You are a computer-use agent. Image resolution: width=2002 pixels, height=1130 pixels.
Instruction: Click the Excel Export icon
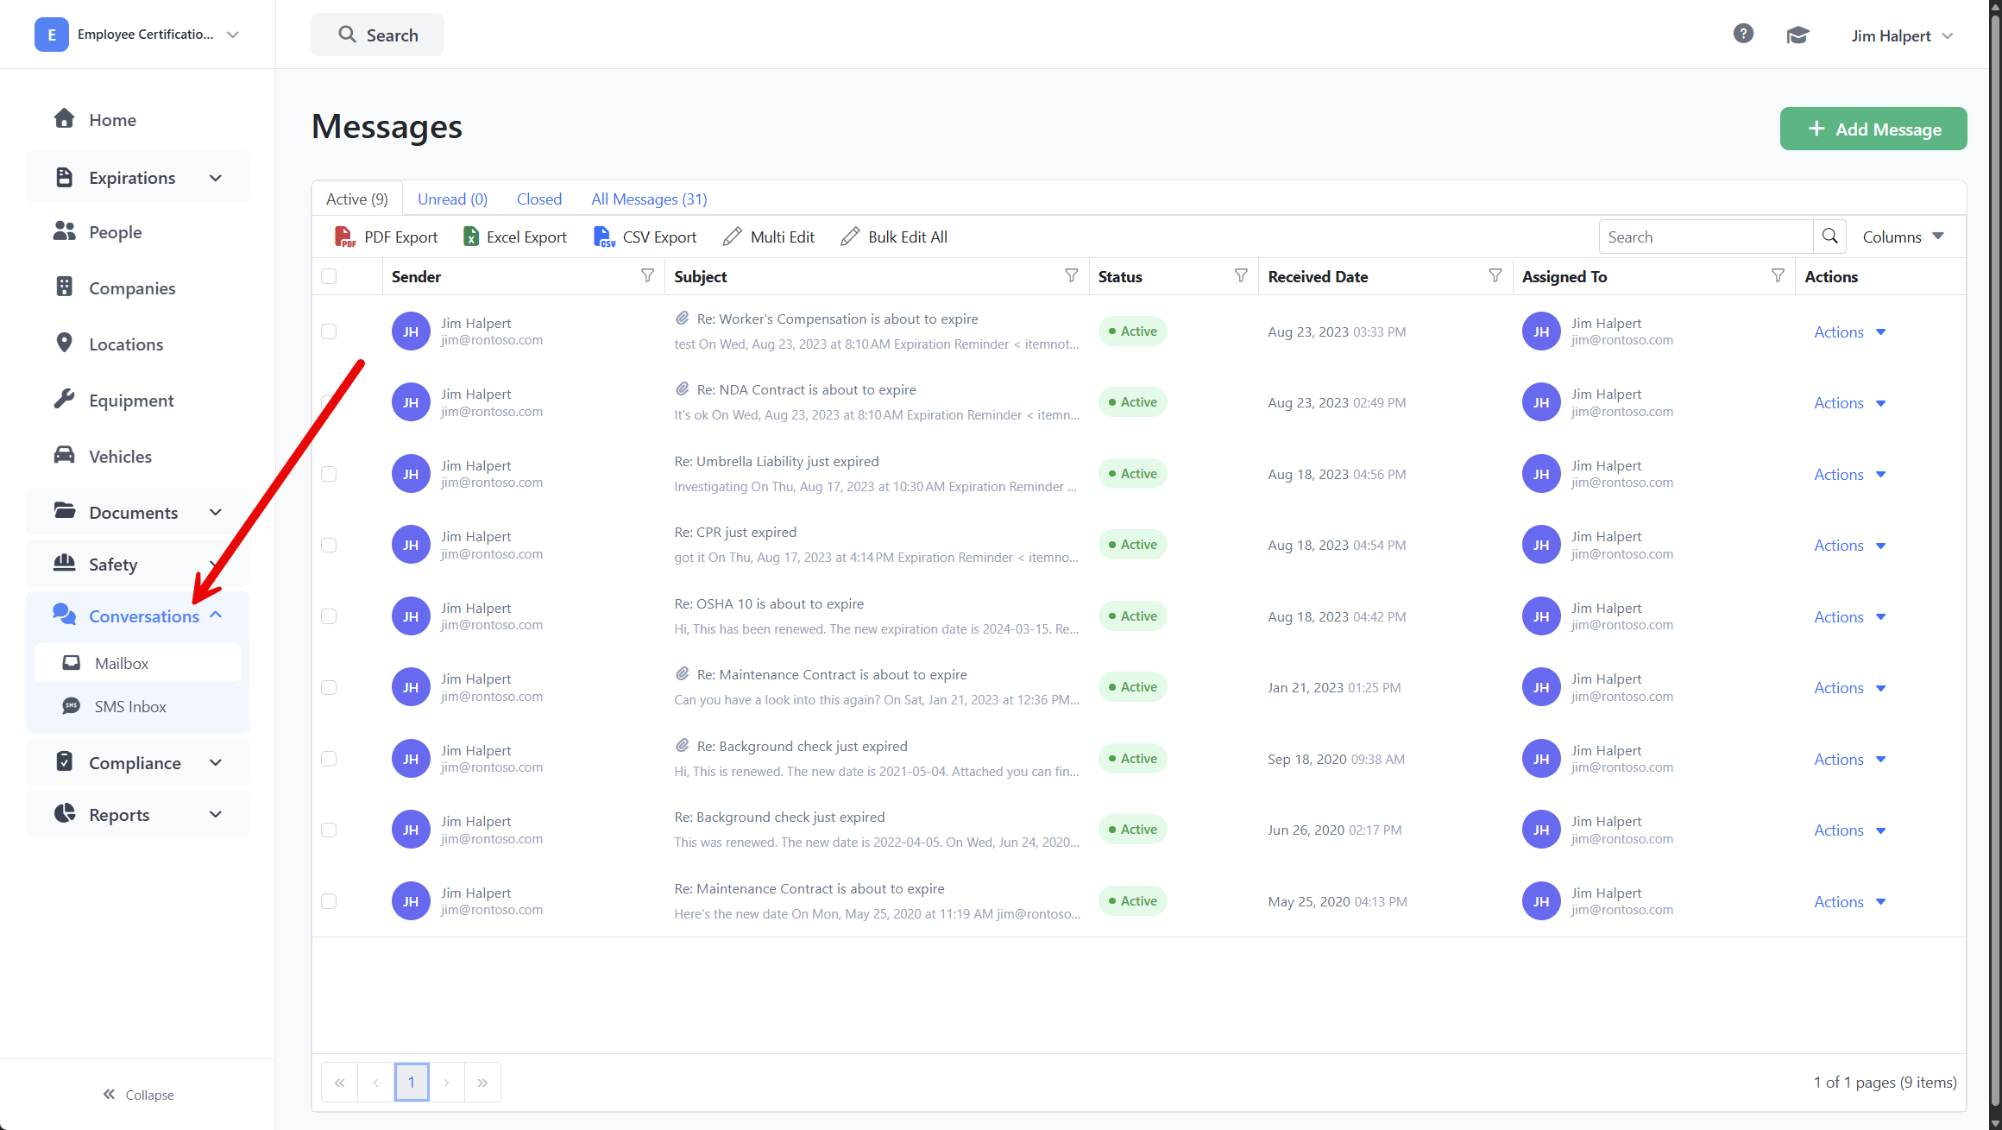coord(471,237)
